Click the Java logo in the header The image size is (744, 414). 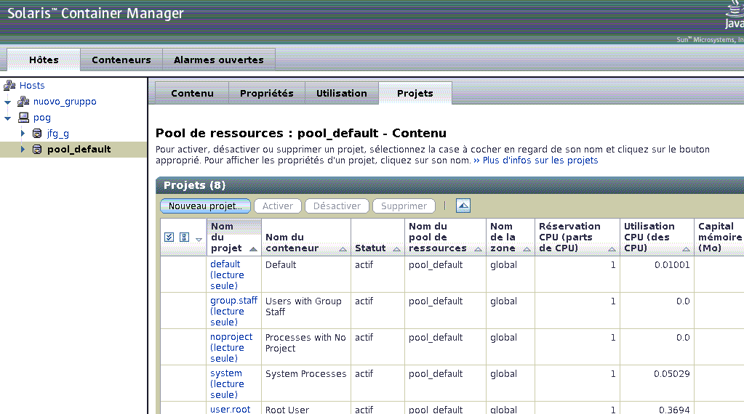point(734,15)
